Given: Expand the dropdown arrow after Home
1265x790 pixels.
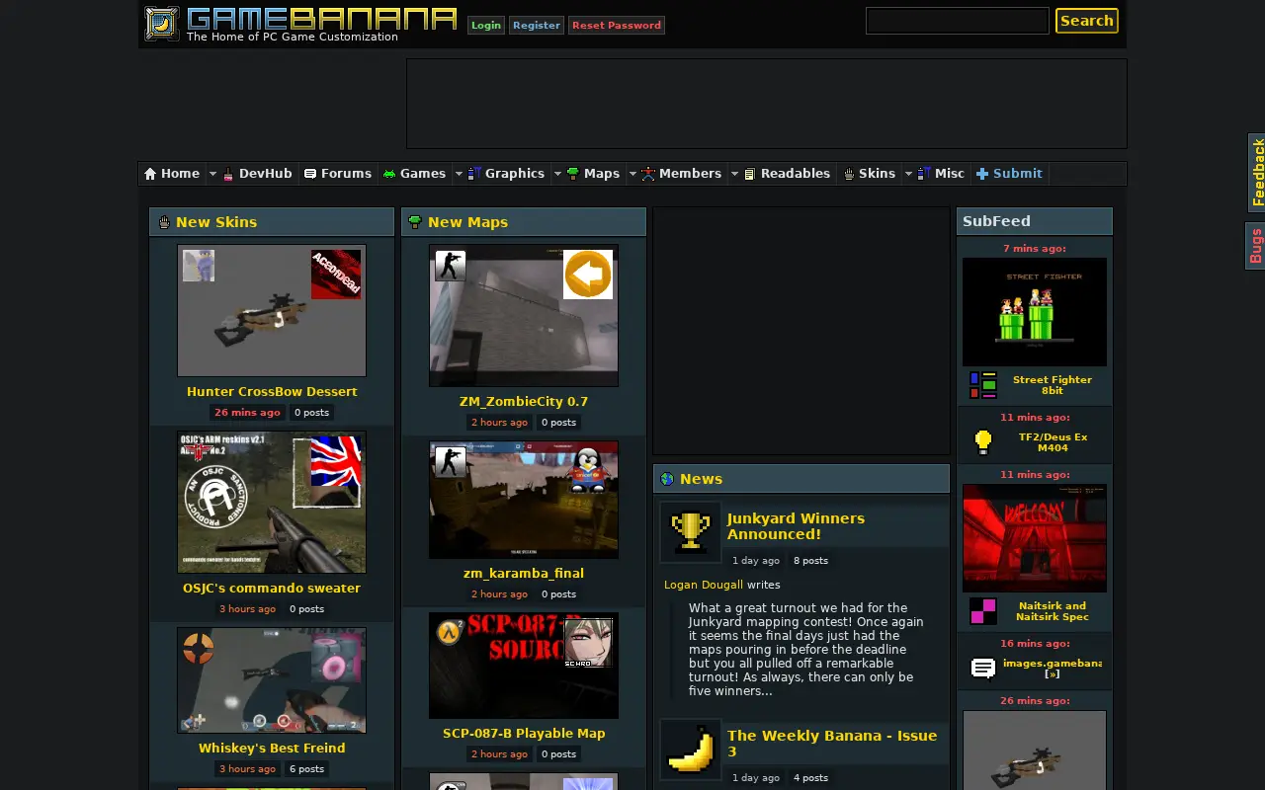Looking at the screenshot, I should click(x=212, y=174).
